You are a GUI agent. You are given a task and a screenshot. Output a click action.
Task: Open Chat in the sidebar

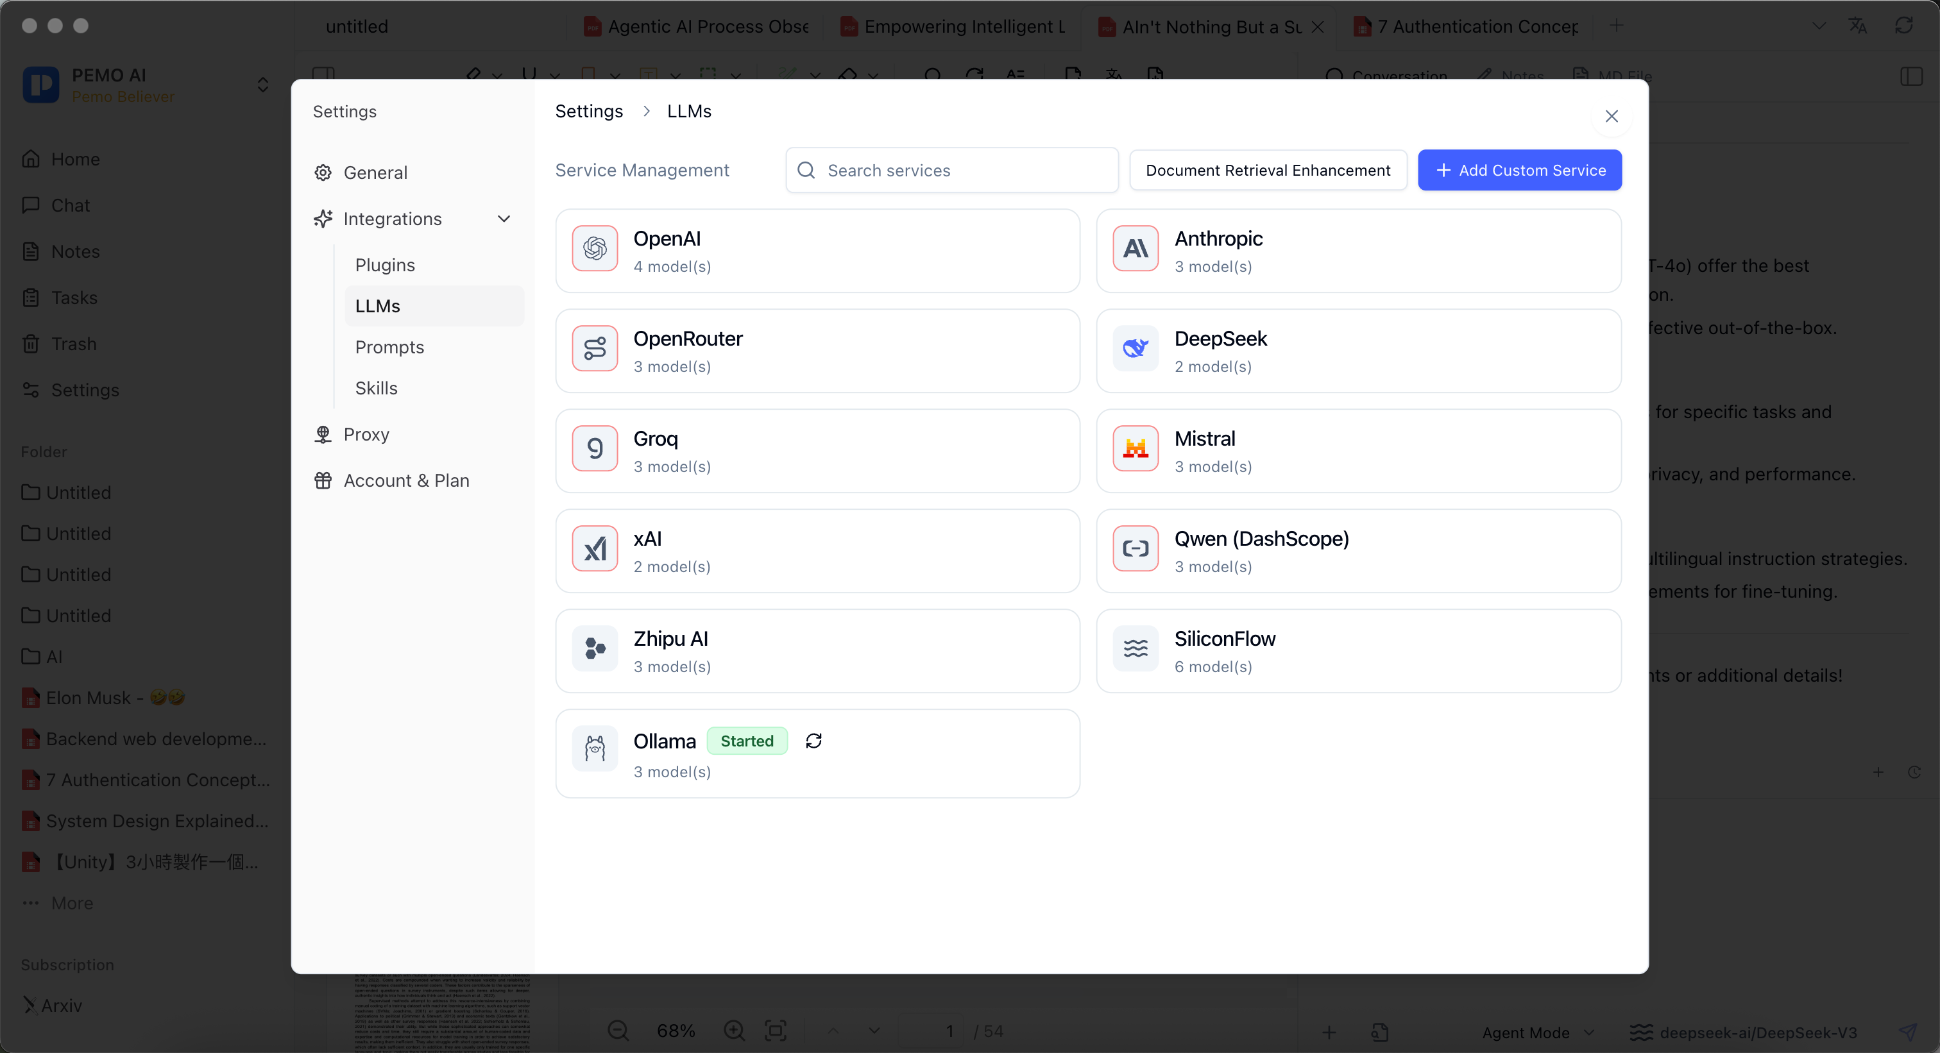point(70,205)
